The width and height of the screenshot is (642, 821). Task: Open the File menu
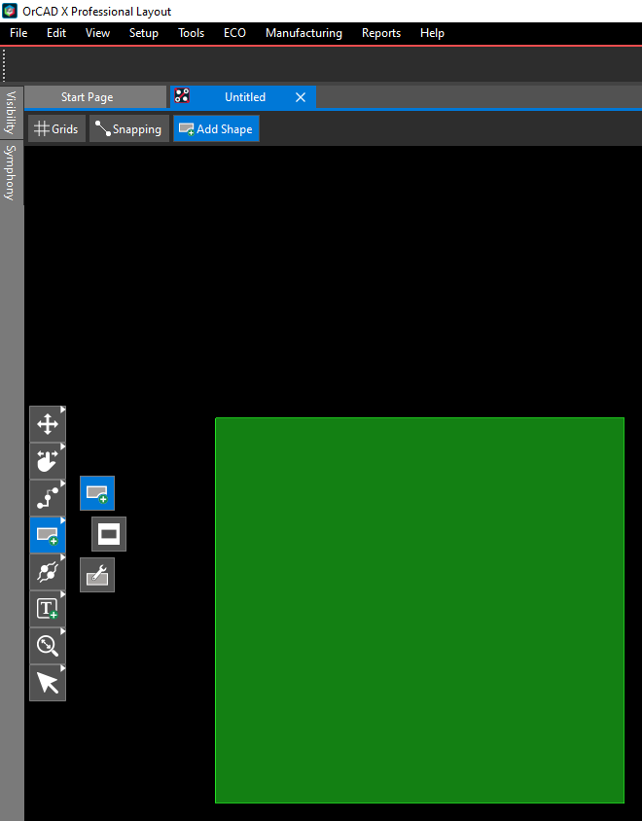(x=18, y=33)
